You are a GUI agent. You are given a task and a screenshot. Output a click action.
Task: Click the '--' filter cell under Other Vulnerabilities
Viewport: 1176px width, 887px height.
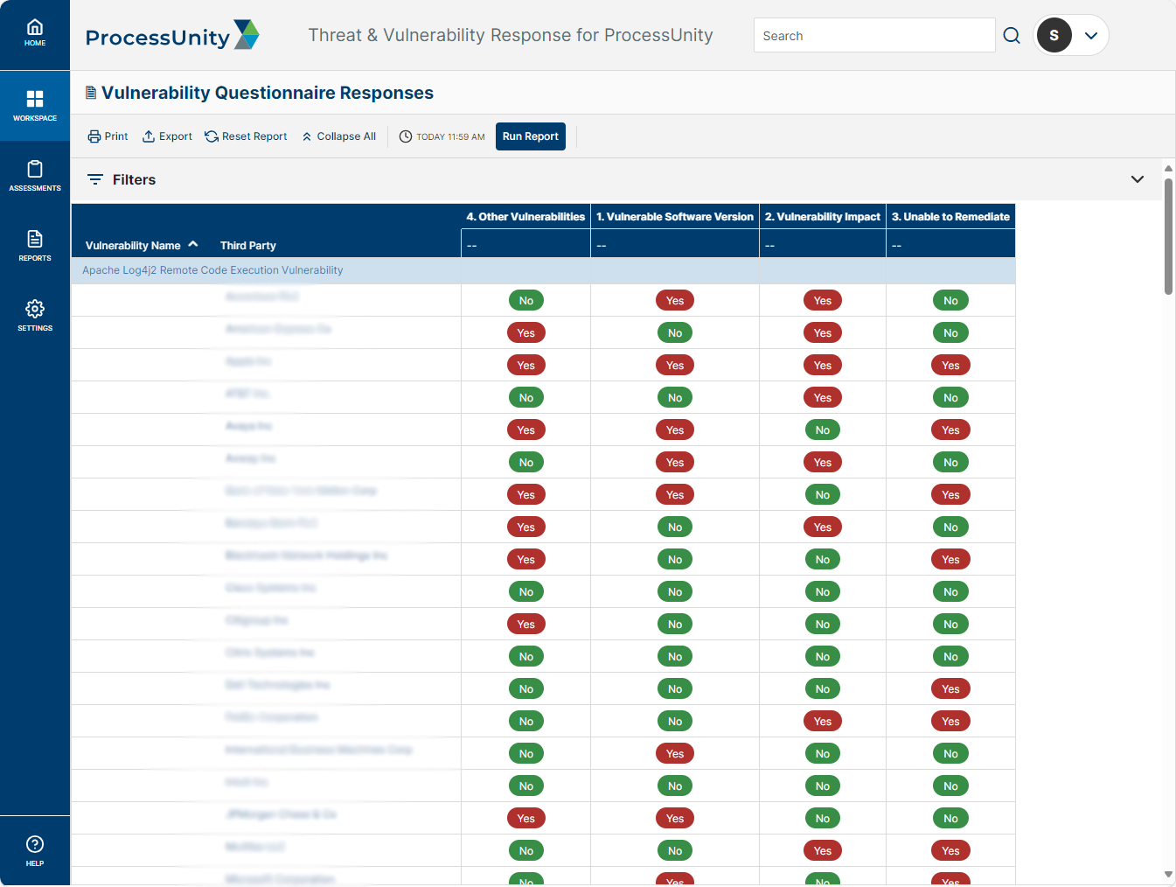coord(525,245)
